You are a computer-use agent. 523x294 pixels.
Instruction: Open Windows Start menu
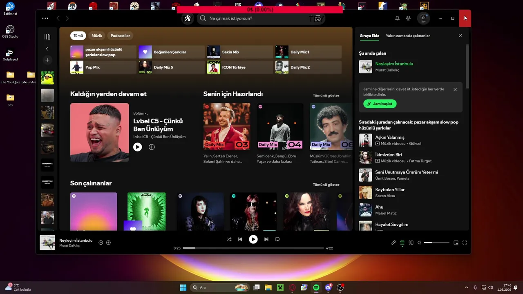(183, 287)
